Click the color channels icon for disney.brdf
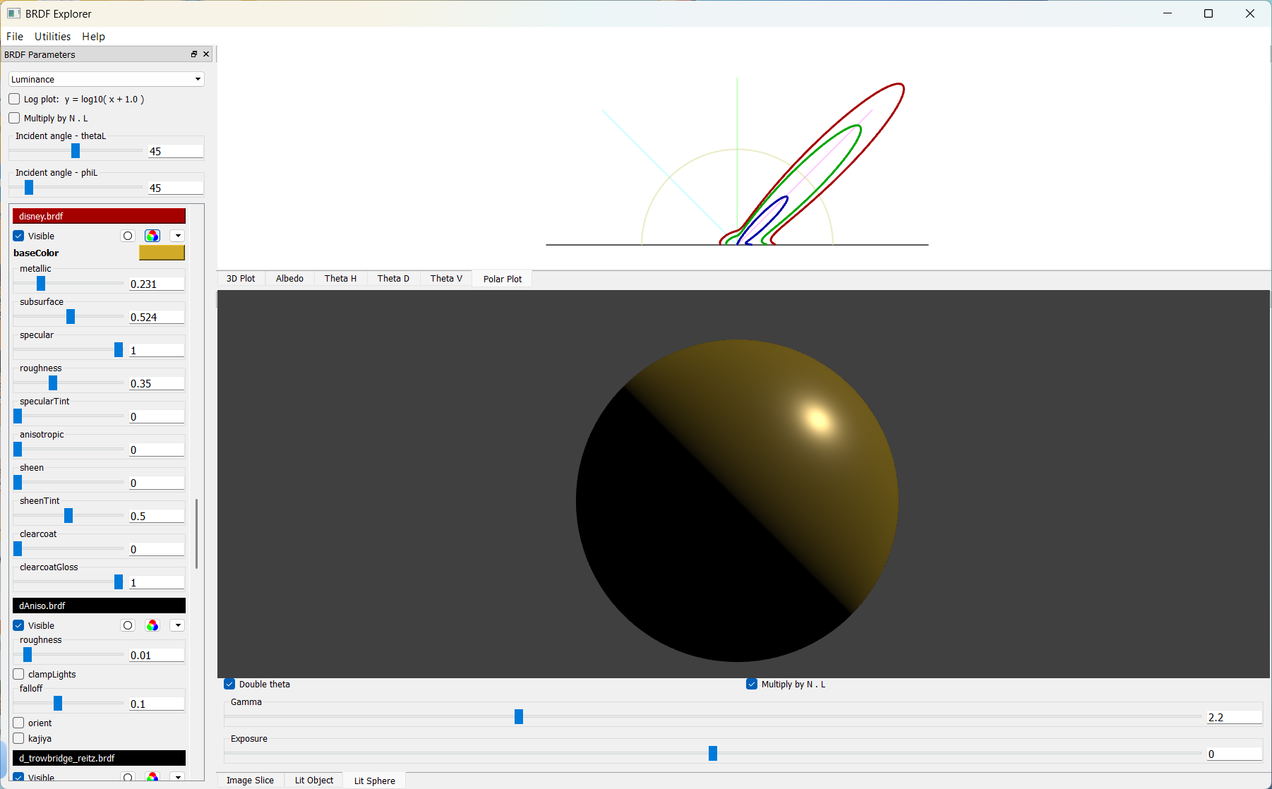Image resolution: width=1272 pixels, height=789 pixels. pos(152,236)
